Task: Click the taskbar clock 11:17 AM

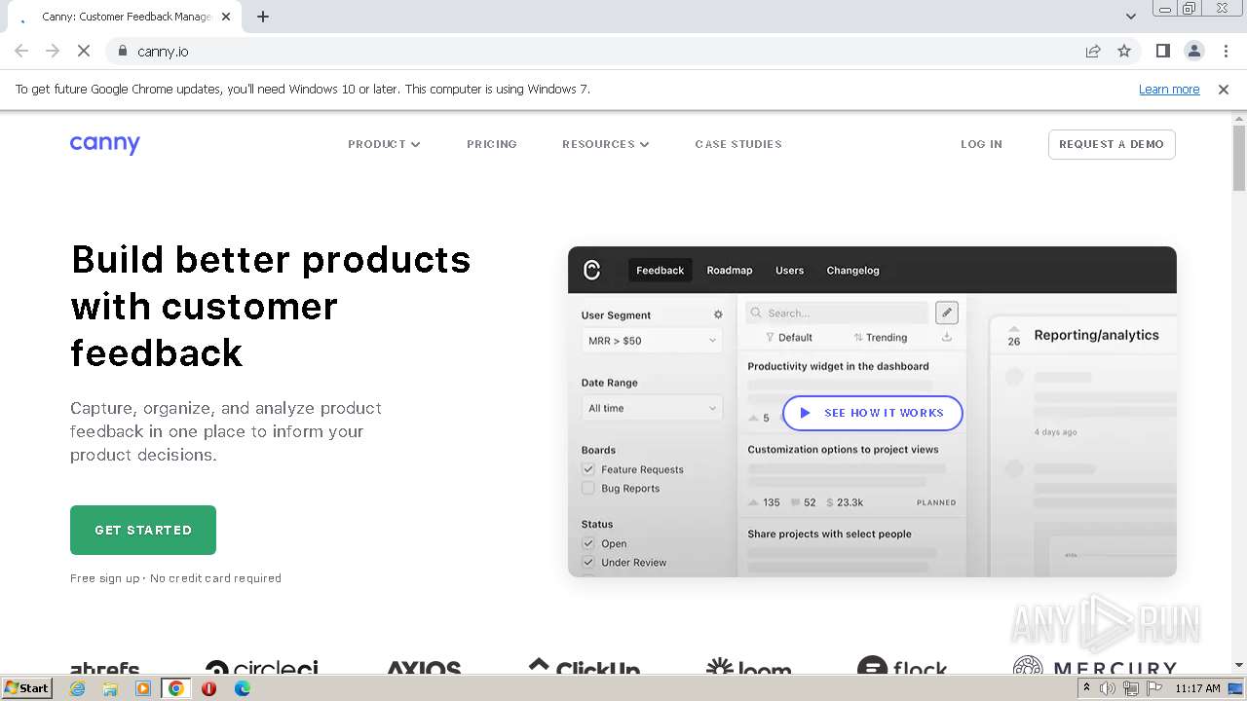Action: pos(1197,688)
